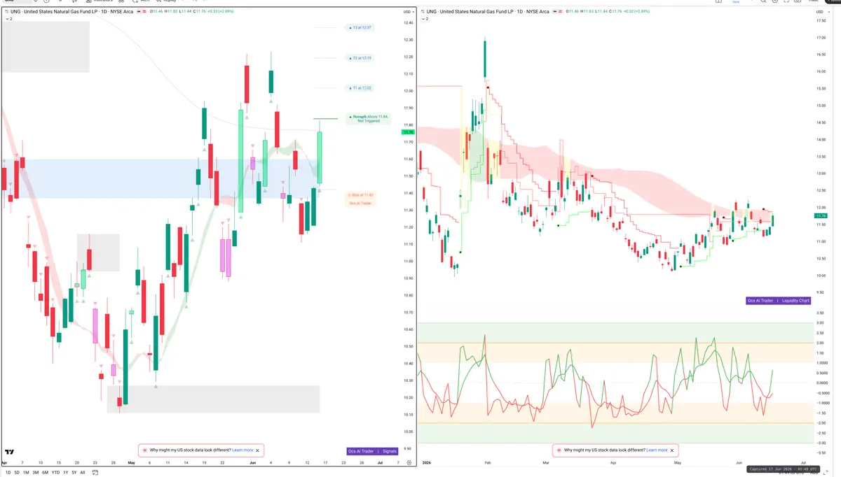The image size is (841, 477).
Task: Click the T3 at 12.37 target label
Action: click(360, 28)
